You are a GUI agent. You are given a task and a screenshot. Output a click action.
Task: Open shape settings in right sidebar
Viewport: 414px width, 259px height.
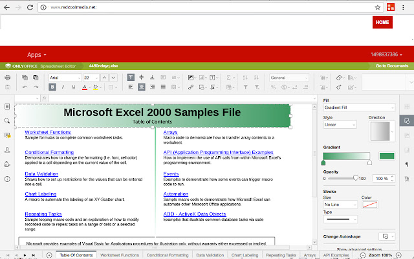click(407, 120)
